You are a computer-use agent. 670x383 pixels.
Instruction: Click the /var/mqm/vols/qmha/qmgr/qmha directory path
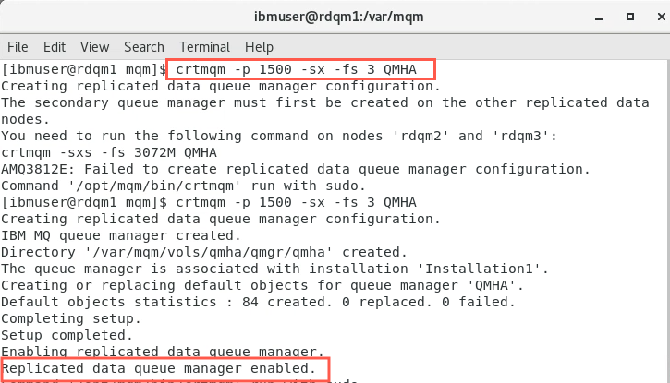coord(209,253)
